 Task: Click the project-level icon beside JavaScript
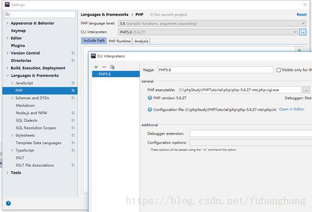(x=73, y=83)
